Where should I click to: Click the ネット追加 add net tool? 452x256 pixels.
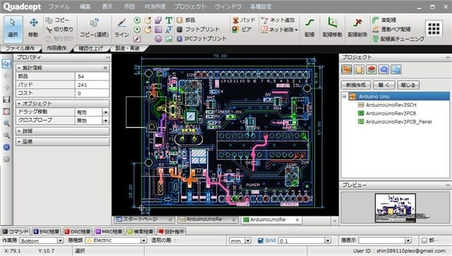[278, 21]
